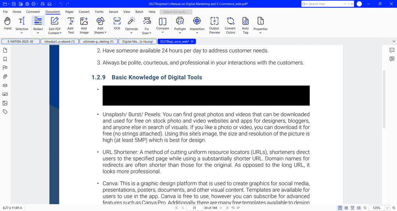Image resolution: width=397 pixels, height=211 pixels.
Task: Open Edit PDF Content tool
Action: pyautogui.click(x=55, y=25)
